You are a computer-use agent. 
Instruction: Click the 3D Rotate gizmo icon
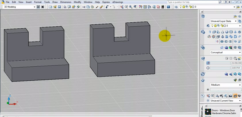214,37
